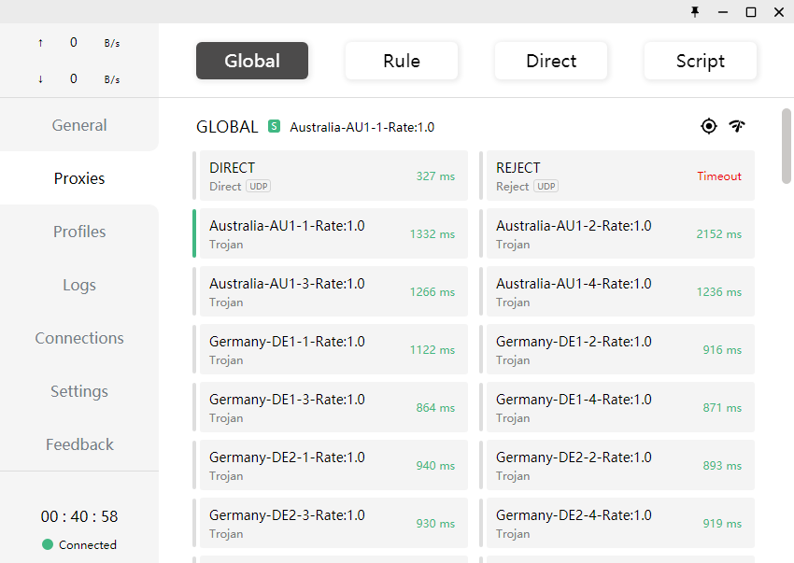Screen dimensions: 794x563
Task: Select Germany-DE1-2-Rate:1.0 proxy
Action: point(620,349)
